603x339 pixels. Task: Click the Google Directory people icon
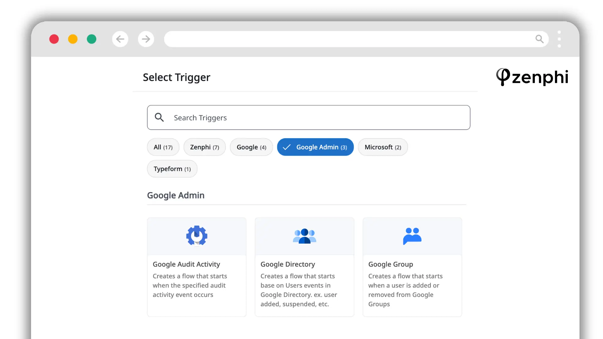click(304, 236)
